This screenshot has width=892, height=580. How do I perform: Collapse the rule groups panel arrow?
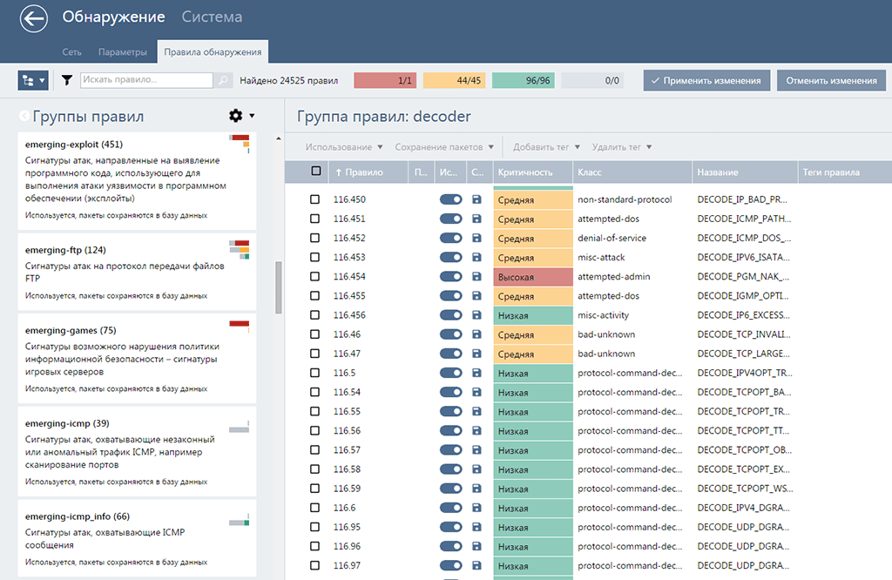[x=24, y=116]
